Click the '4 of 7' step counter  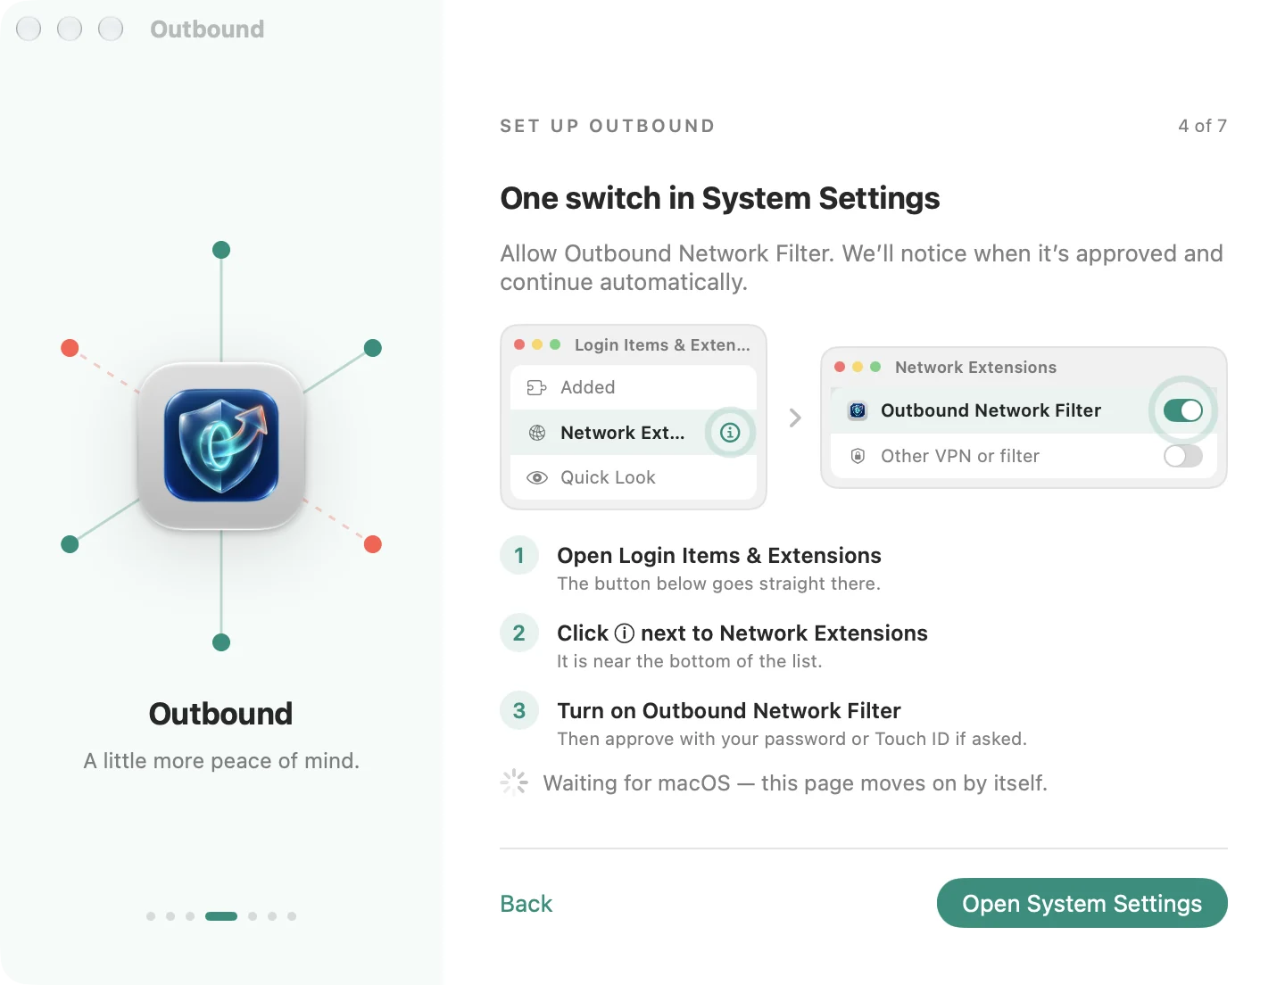[1202, 126]
